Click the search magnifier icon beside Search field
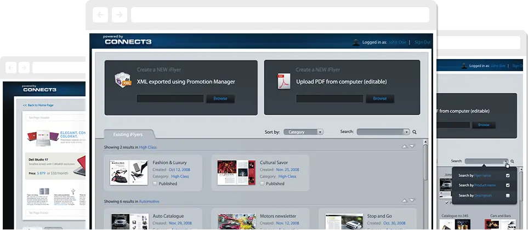This screenshot has width=528, height=230. point(415,132)
